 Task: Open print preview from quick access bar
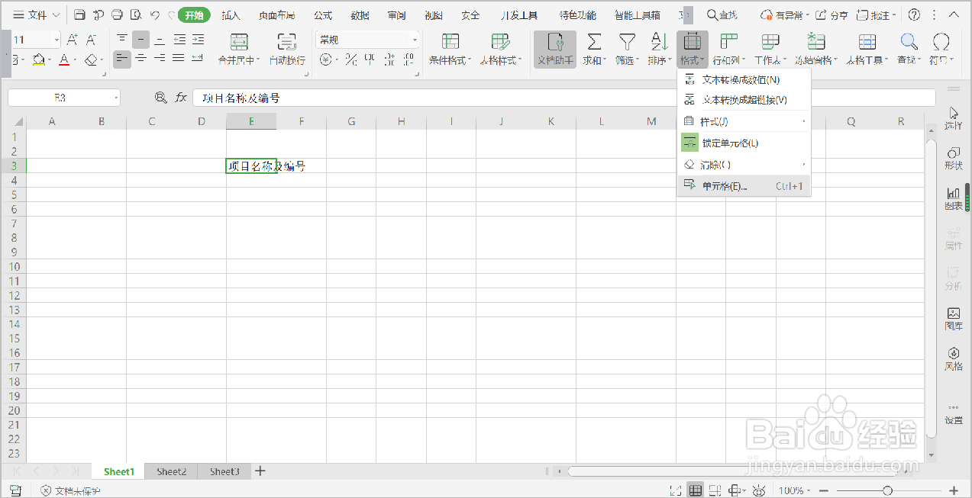[x=136, y=14]
